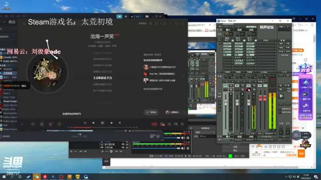Click the write comment button

point(151,112)
